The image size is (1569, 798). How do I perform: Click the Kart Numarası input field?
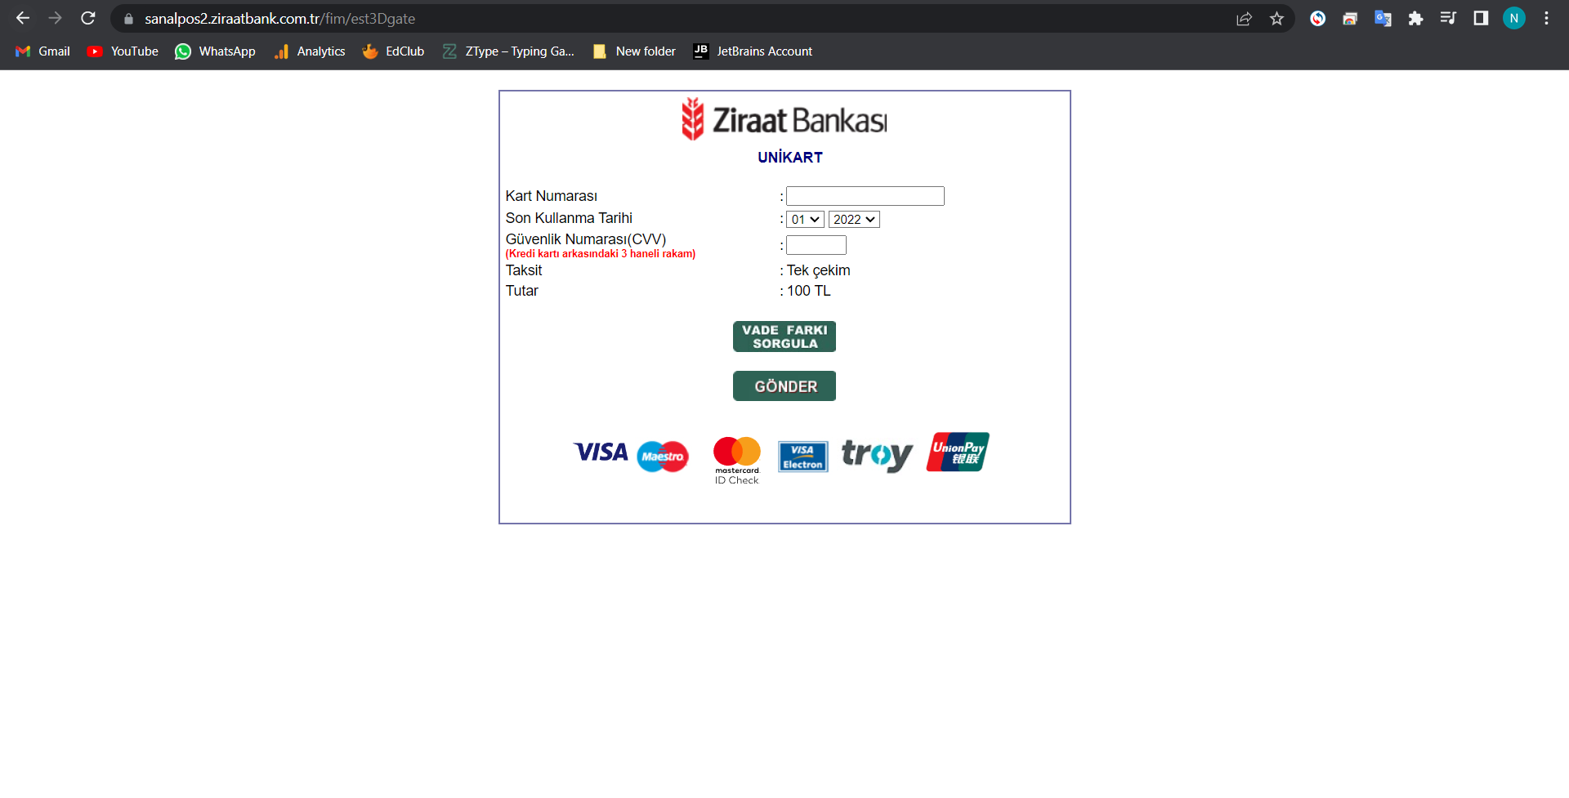pos(865,196)
